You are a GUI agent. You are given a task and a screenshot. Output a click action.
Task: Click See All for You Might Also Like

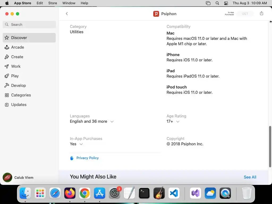tap(250, 177)
